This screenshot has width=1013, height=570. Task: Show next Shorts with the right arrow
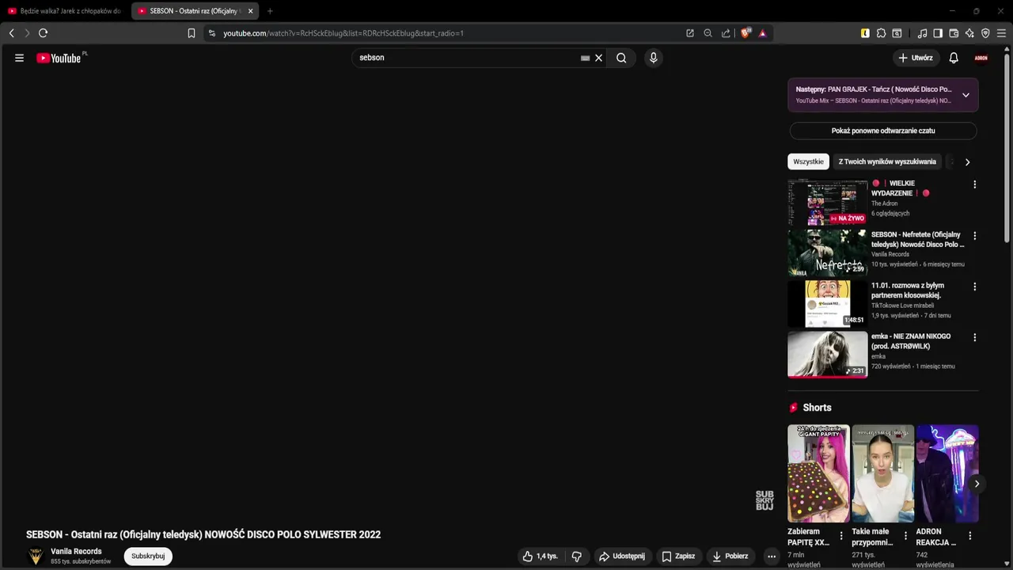(x=977, y=484)
